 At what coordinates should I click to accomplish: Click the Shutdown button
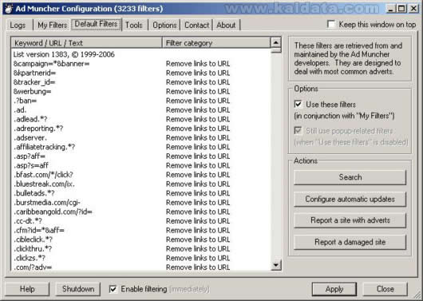[78, 289]
